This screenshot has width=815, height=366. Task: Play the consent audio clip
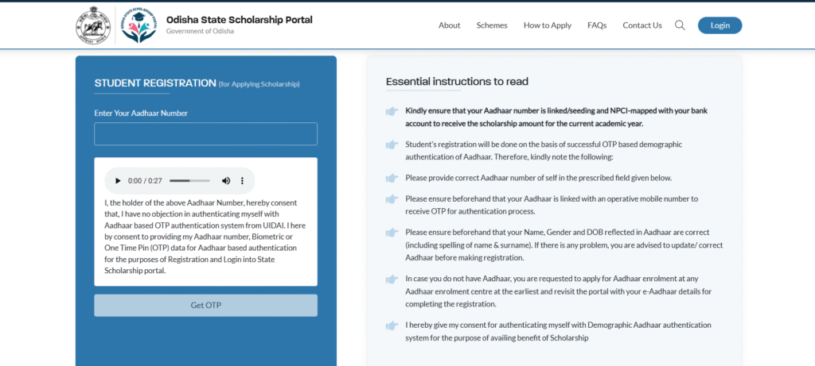click(x=118, y=181)
